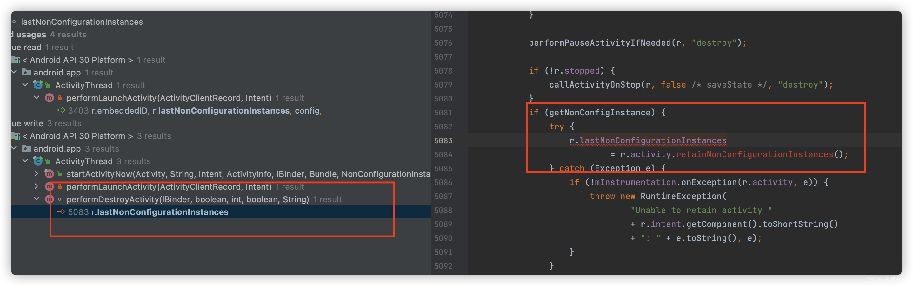Viewport: 913px width, 286px height.
Task: Expand performLaunchActivity node under value write
Action: coord(37,186)
